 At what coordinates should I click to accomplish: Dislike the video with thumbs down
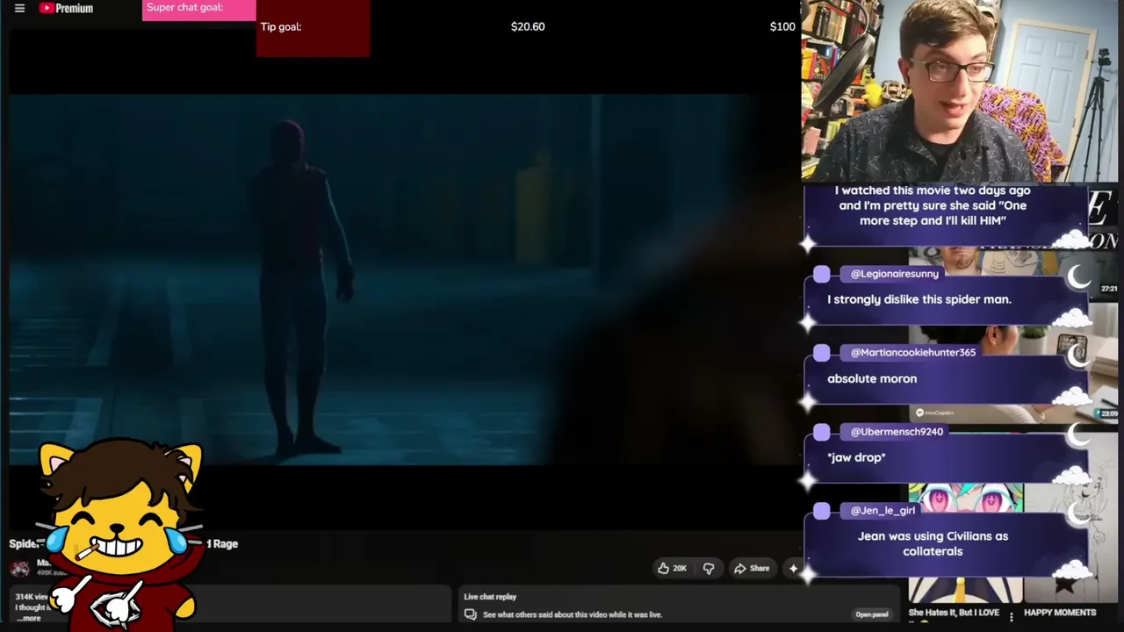click(x=709, y=568)
